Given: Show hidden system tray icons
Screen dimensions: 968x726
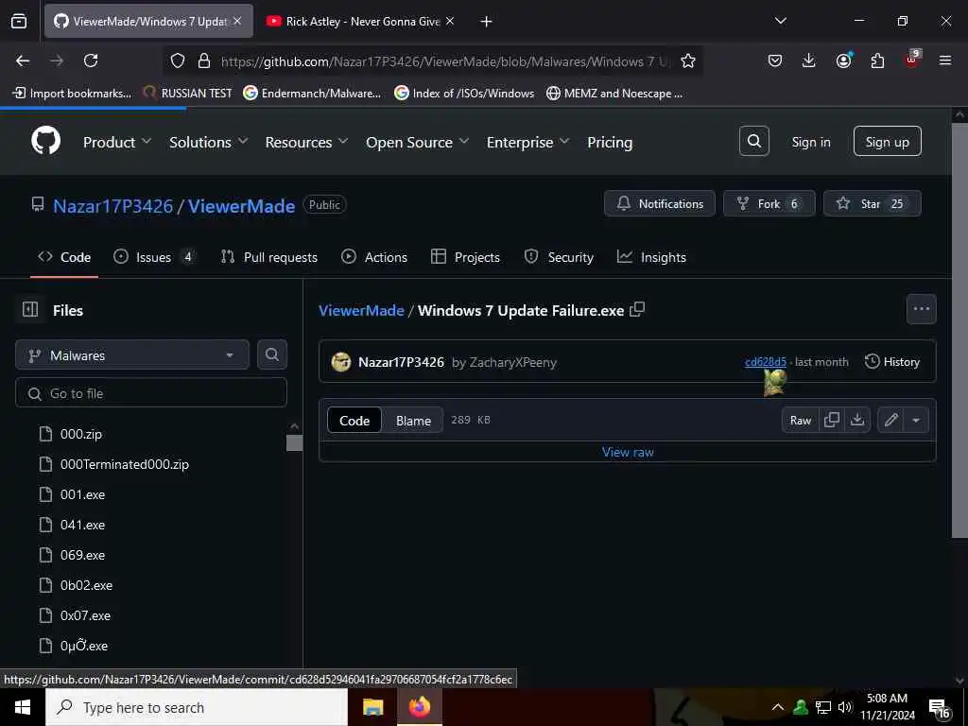Looking at the screenshot, I should [778, 707].
